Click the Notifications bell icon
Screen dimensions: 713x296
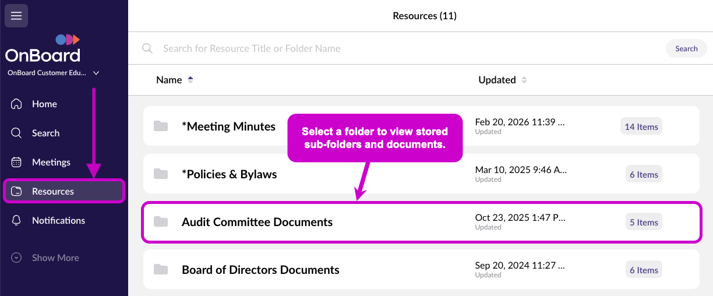(x=16, y=220)
